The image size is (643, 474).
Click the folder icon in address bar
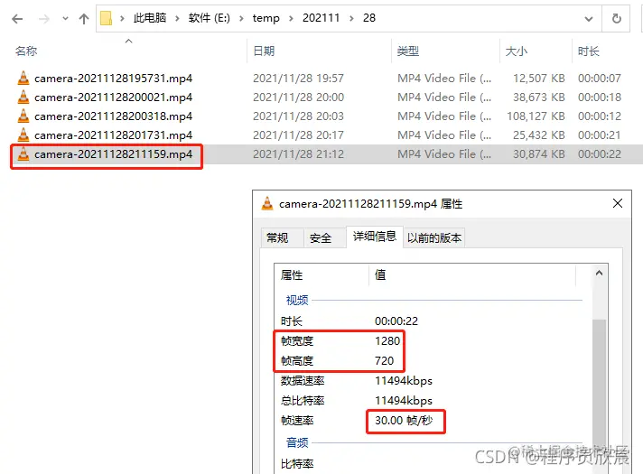pyautogui.click(x=107, y=18)
